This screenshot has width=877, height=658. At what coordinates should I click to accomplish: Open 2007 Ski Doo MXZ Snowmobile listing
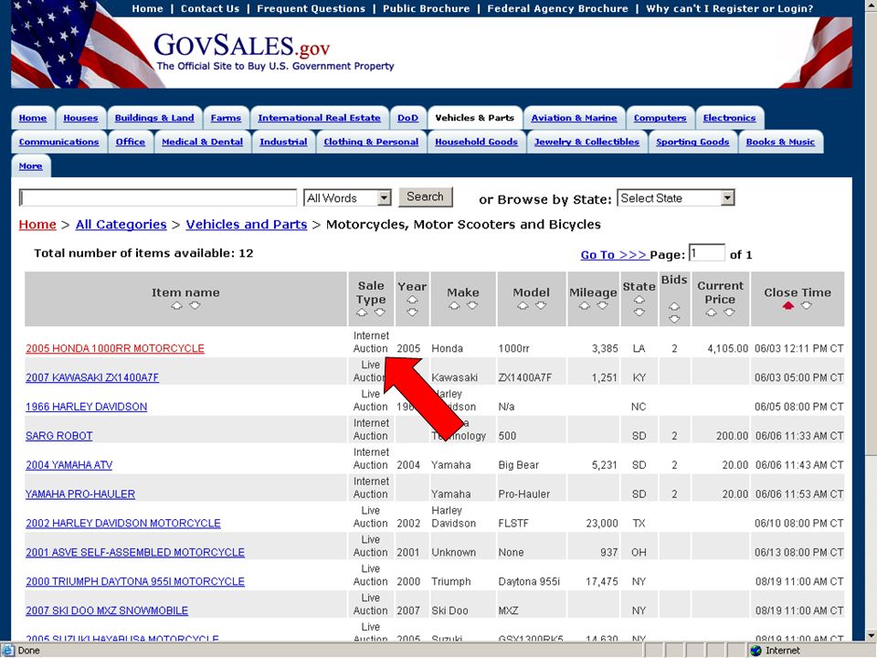tap(107, 610)
